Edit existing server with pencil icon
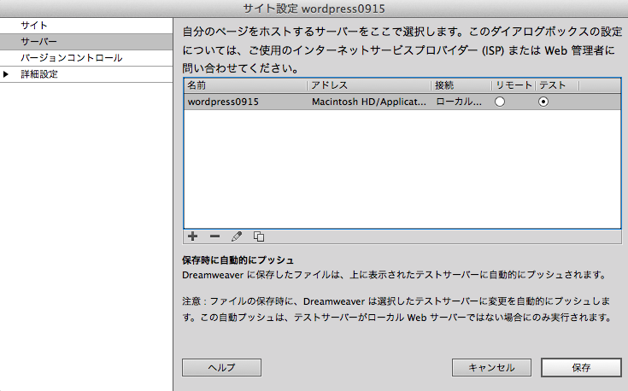Image resolution: width=628 pixels, height=391 pixels. pos(237,236)
